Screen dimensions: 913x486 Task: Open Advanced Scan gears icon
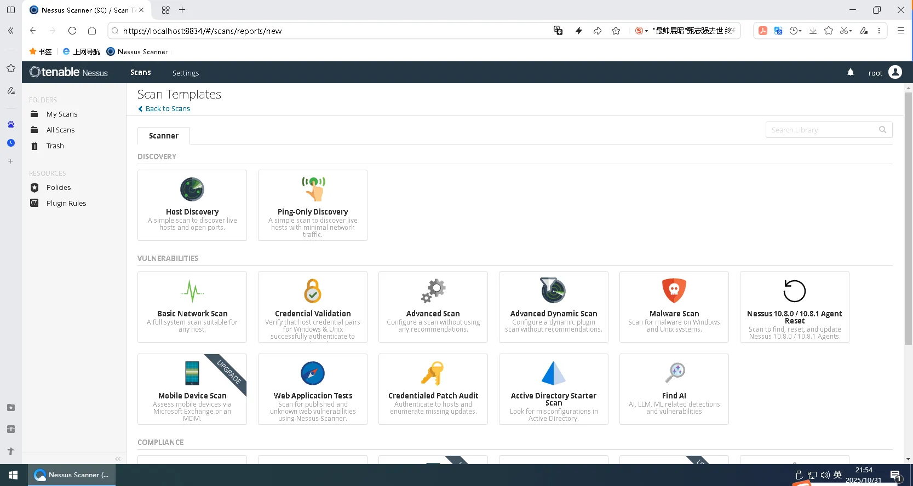point(433,291)
